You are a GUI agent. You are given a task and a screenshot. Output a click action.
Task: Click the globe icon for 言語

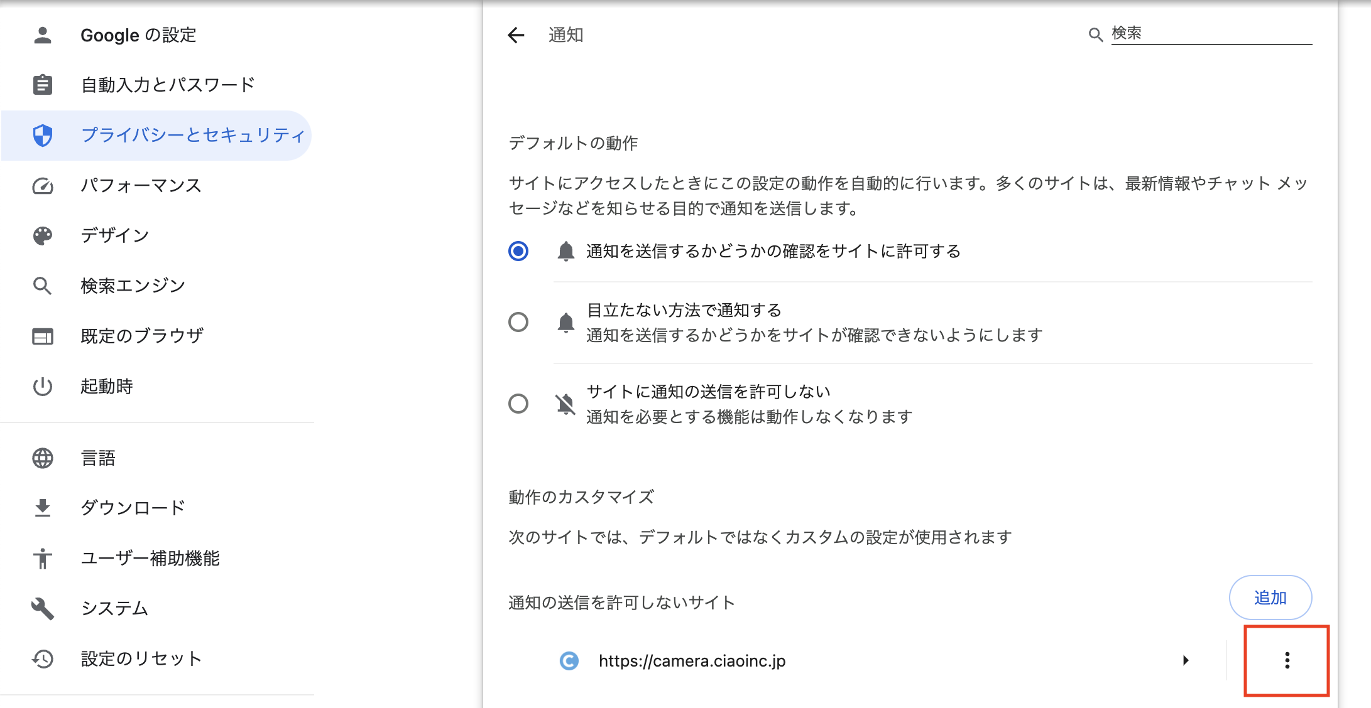[43, 458]
